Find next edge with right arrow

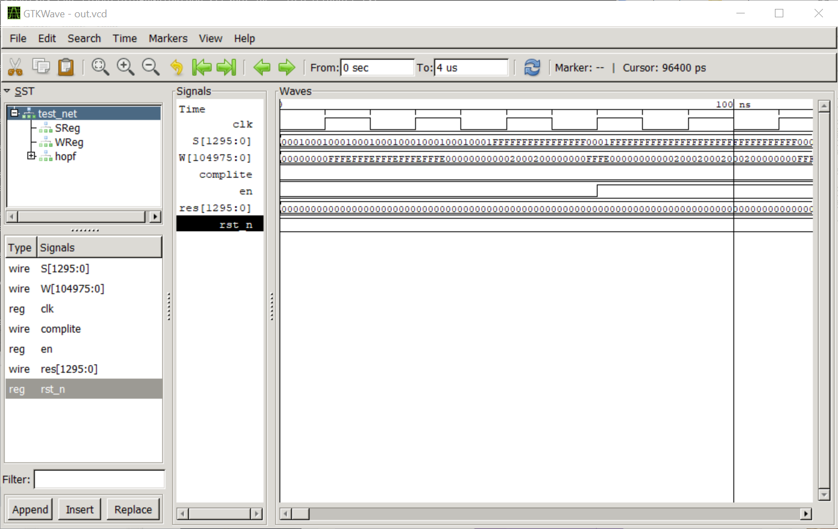pos(286,67)
